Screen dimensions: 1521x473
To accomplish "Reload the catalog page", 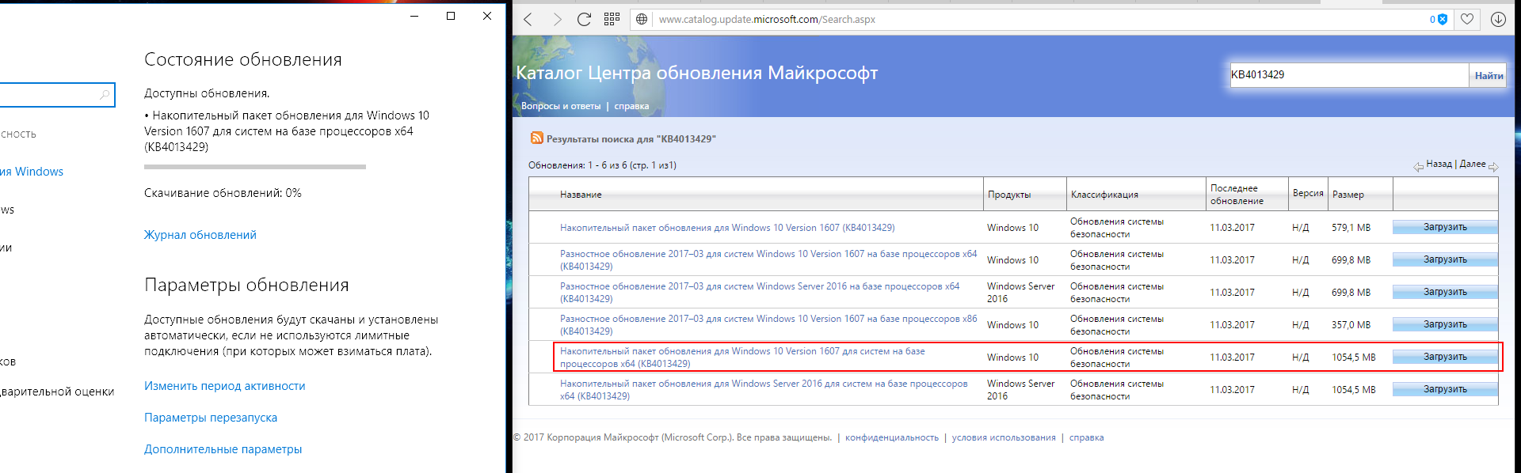I will (584, 20).
